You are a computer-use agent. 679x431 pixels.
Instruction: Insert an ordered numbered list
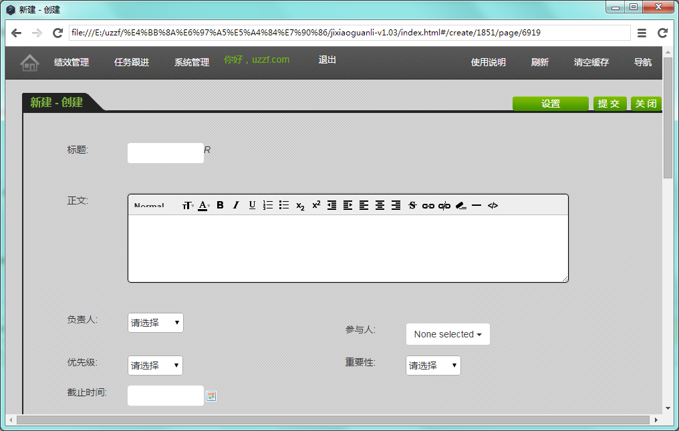tap(268, 205)
